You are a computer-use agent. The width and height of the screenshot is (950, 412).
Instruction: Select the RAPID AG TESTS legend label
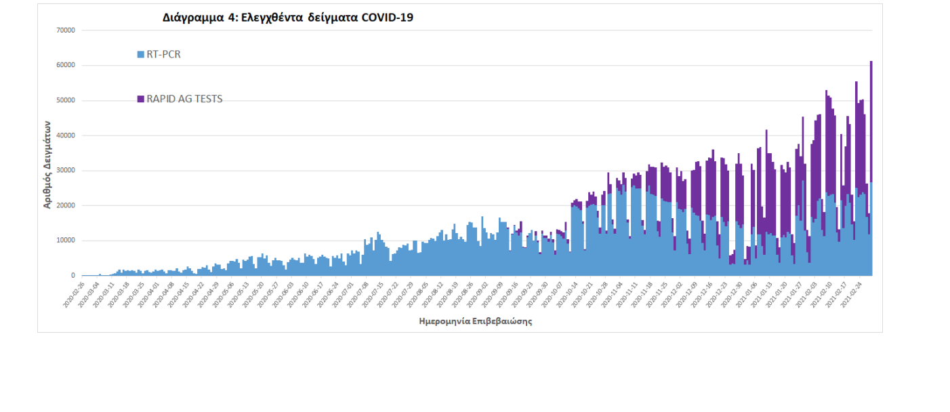[184, 99]
